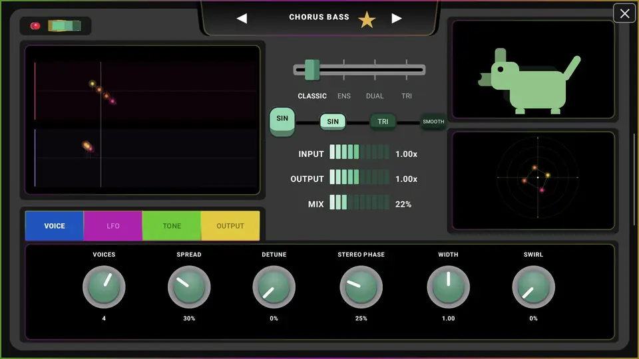This screenshot has width=639, height=359.
Task: Open the TONE tab
Action: [172, 226]
